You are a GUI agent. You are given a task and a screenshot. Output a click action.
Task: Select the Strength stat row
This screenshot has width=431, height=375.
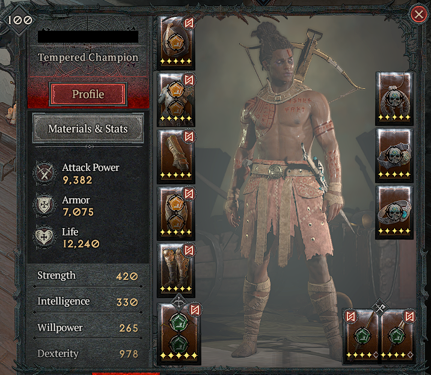[88, 276]
